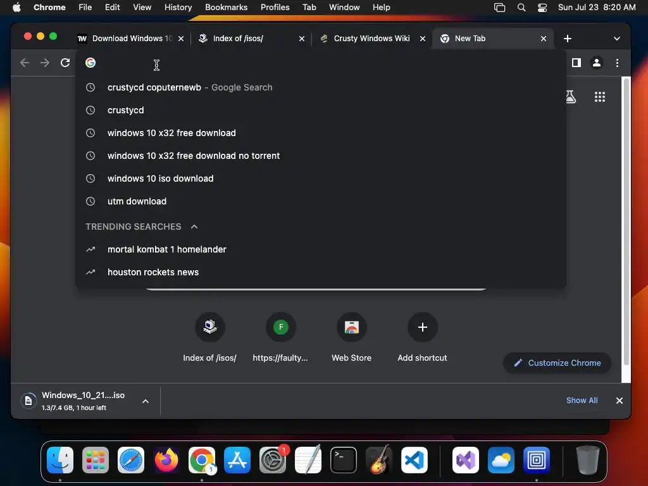Open Safari from the Dock
The height and width of the screenshot is (486, 648).
131,460
